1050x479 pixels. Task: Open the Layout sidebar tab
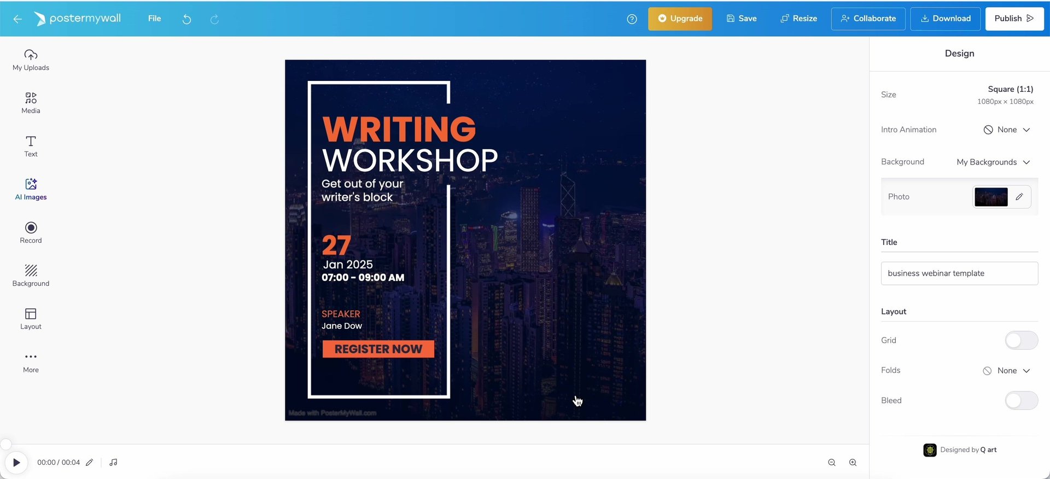pyautogui.click(x=31, y=319)
